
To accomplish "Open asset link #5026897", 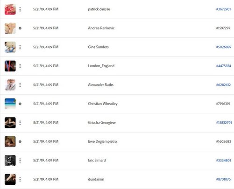I will [224, 47].
